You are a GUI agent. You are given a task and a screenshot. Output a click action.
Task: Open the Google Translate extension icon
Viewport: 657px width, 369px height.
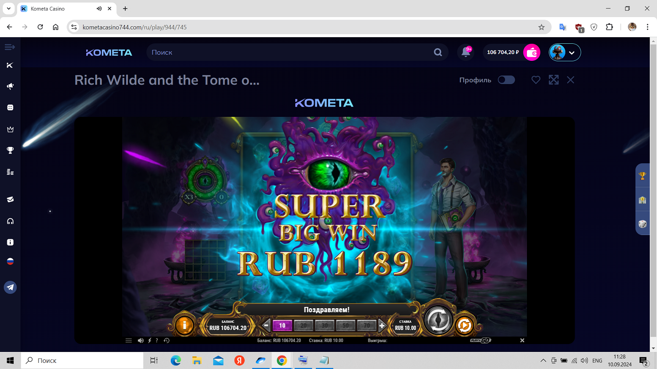[x=563, y=27]
